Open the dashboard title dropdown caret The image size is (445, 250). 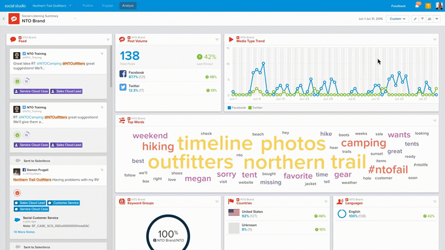(x=75, y=19)
